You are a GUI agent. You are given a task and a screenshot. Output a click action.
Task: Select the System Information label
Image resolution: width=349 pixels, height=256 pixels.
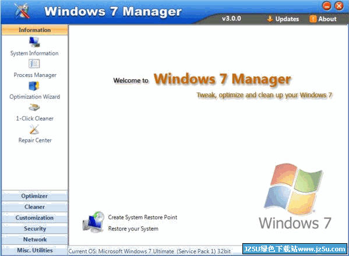point(34,53)
